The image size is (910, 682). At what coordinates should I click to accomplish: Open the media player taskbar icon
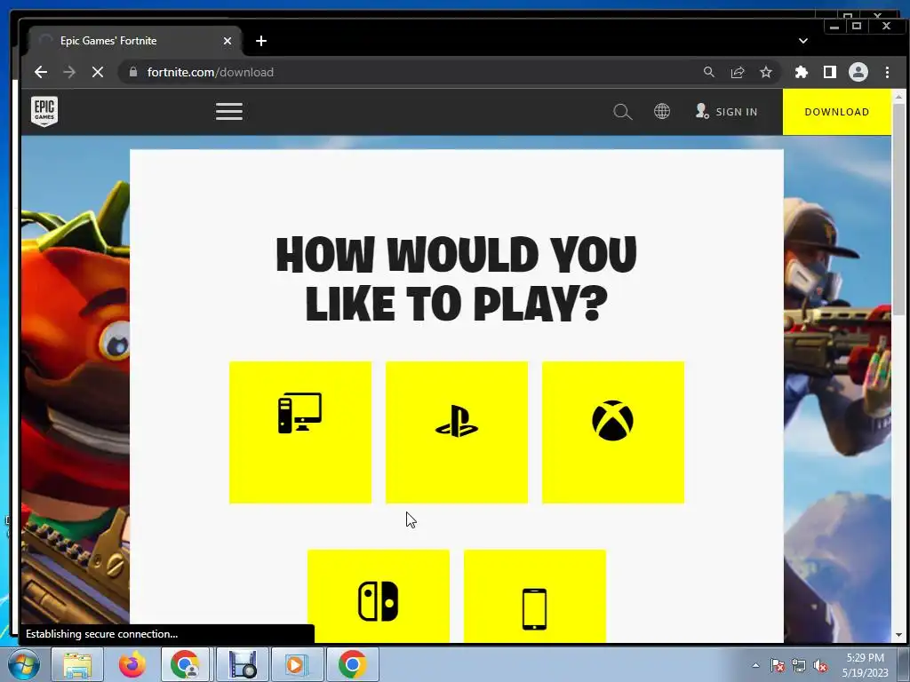(297, 664)
